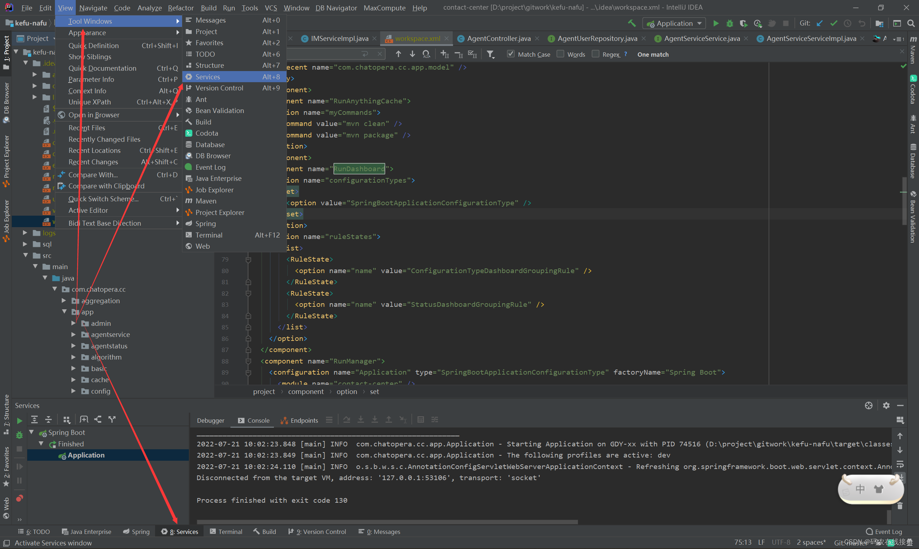Open Services panel settings gear

886,405
